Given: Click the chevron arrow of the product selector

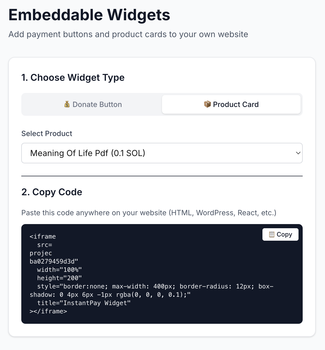Looking at the screenshot, I should click(x=298, y=153).
